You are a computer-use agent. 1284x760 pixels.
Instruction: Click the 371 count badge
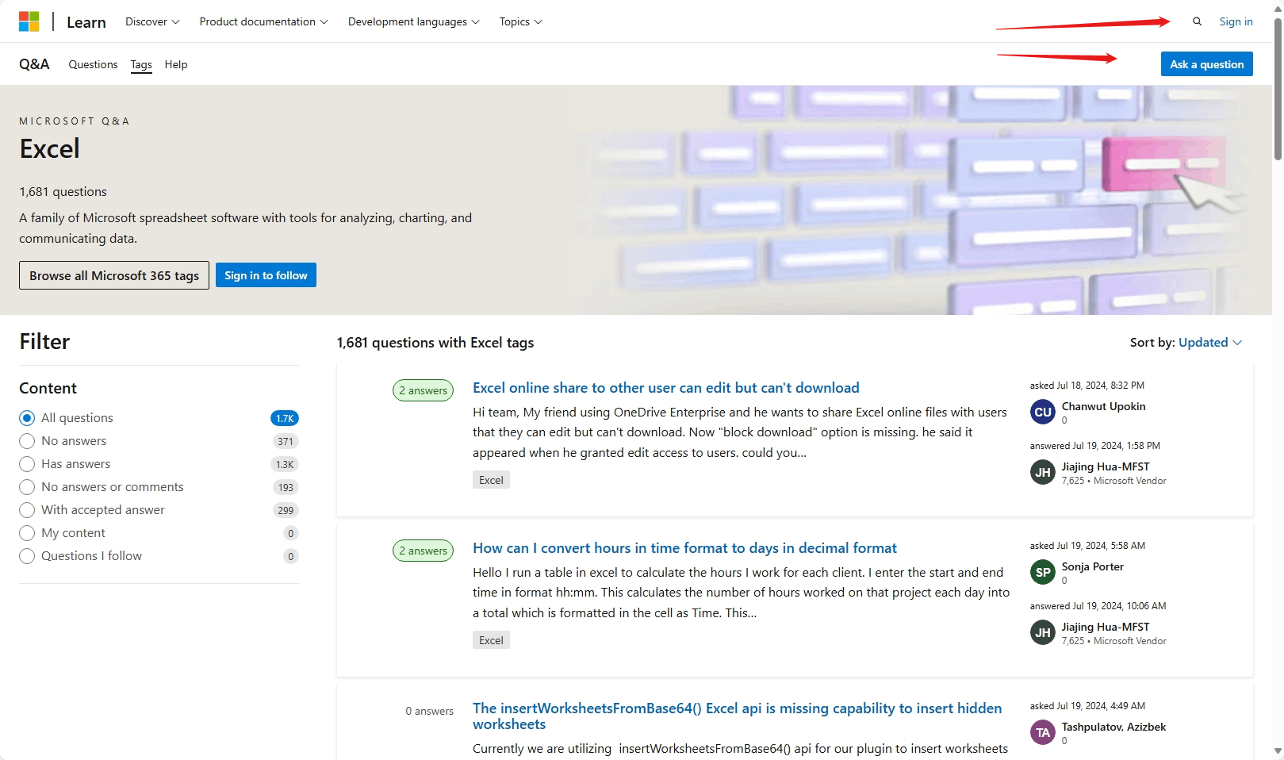coord(286,441)
